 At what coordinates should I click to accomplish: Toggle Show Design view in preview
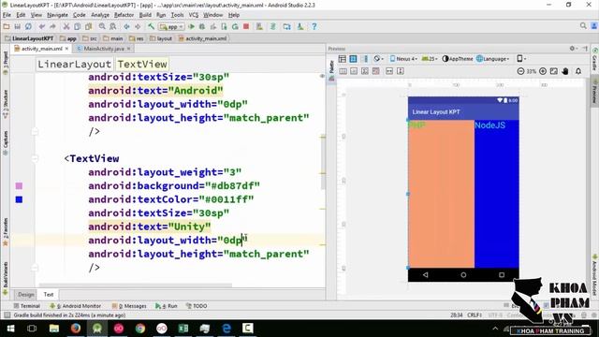point(343,59)
